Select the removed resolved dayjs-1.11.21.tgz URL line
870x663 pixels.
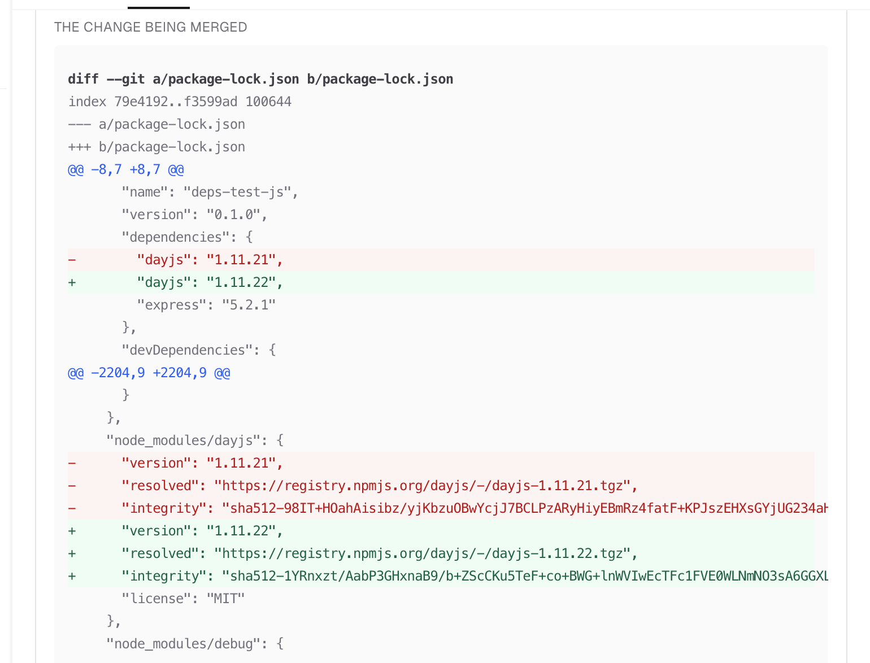click(441, 486)
